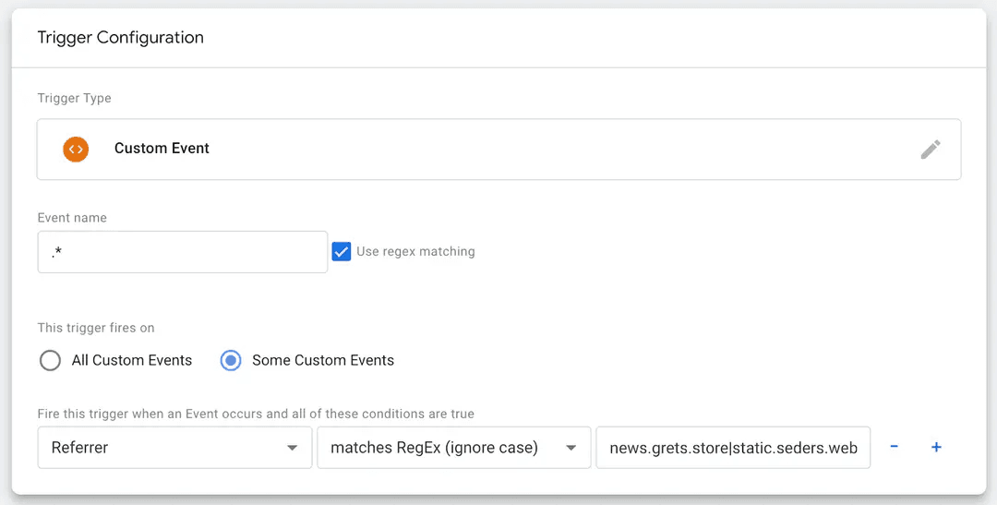Select the Some Custom Events radio button
997x505 pixels.
[x=231, y=361]
